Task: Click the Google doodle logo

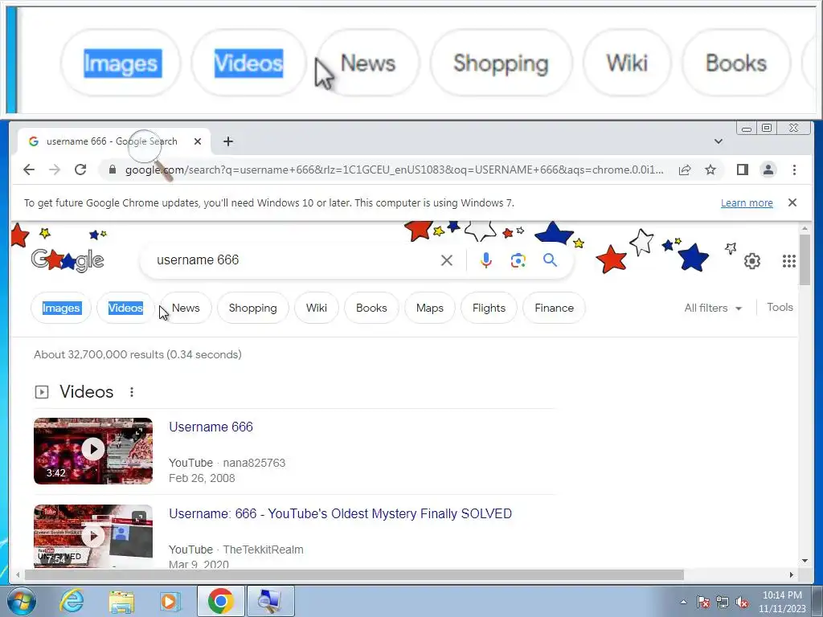Action: click(68, 259)
